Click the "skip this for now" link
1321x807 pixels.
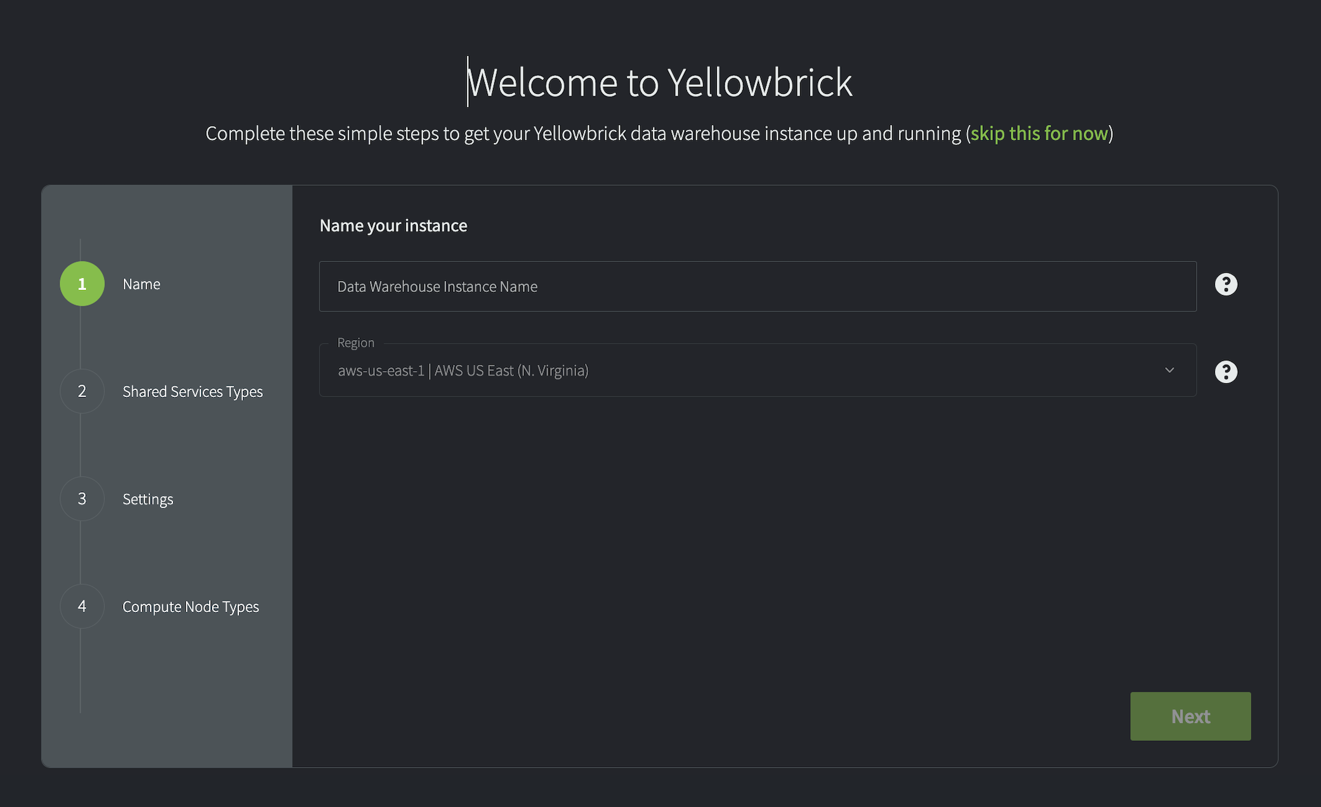point(1039,133)
